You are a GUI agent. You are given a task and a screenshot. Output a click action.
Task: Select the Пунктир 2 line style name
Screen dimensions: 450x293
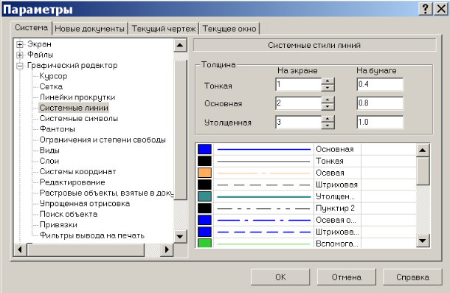pos(335,208)
